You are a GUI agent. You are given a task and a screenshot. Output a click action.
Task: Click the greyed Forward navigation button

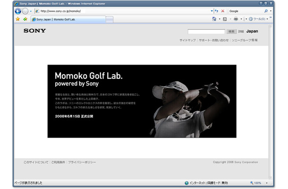coord(25,11)
